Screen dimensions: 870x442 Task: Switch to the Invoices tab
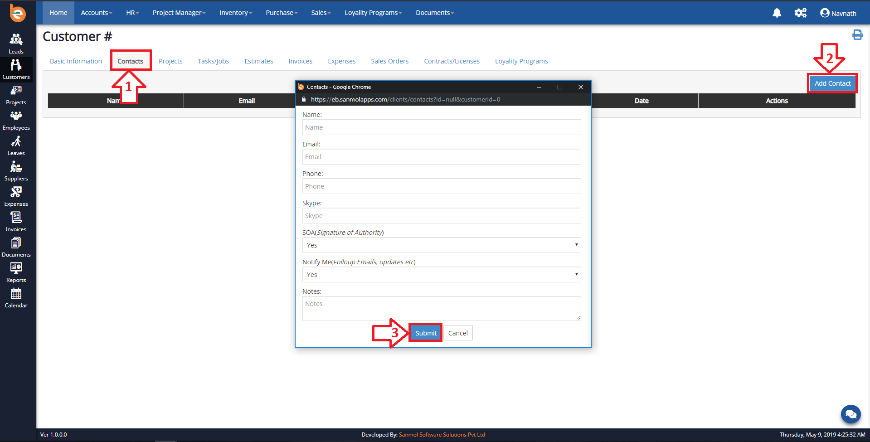click(301, 61)
